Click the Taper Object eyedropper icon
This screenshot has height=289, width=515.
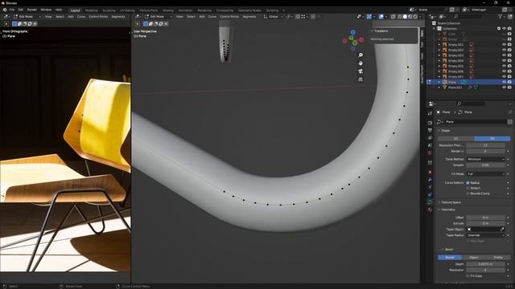tap(502, 230)
